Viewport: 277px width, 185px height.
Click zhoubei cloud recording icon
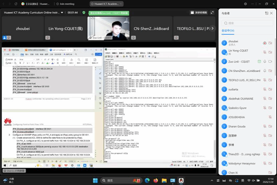pyautogui.click(x=265, y=43)
